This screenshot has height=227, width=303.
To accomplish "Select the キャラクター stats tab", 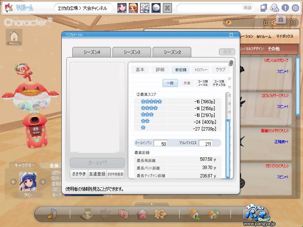I will point(25,165).
